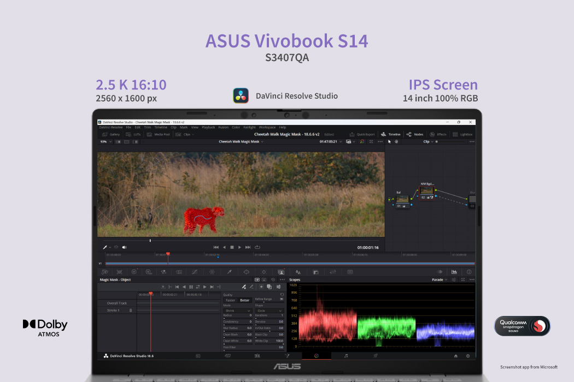574x382 pixels.
Task: Open the LUTs panel
Action: 133,135
